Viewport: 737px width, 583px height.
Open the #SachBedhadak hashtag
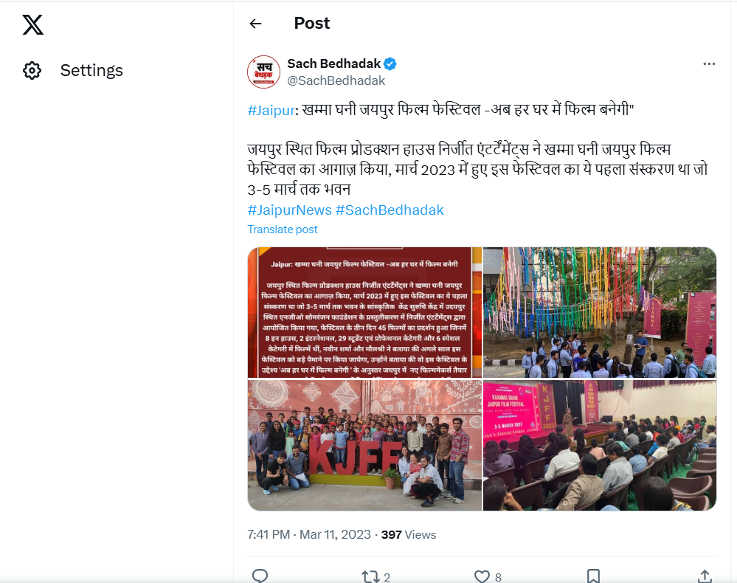[390, 210]
